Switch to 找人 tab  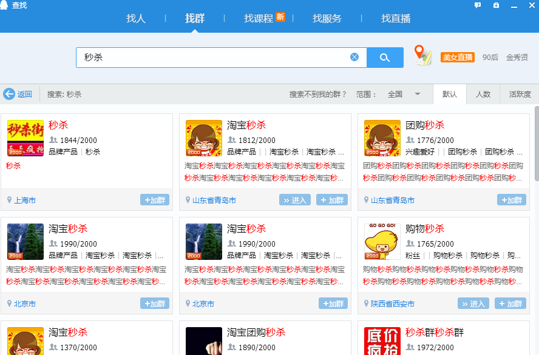click(x=136, y=18)
